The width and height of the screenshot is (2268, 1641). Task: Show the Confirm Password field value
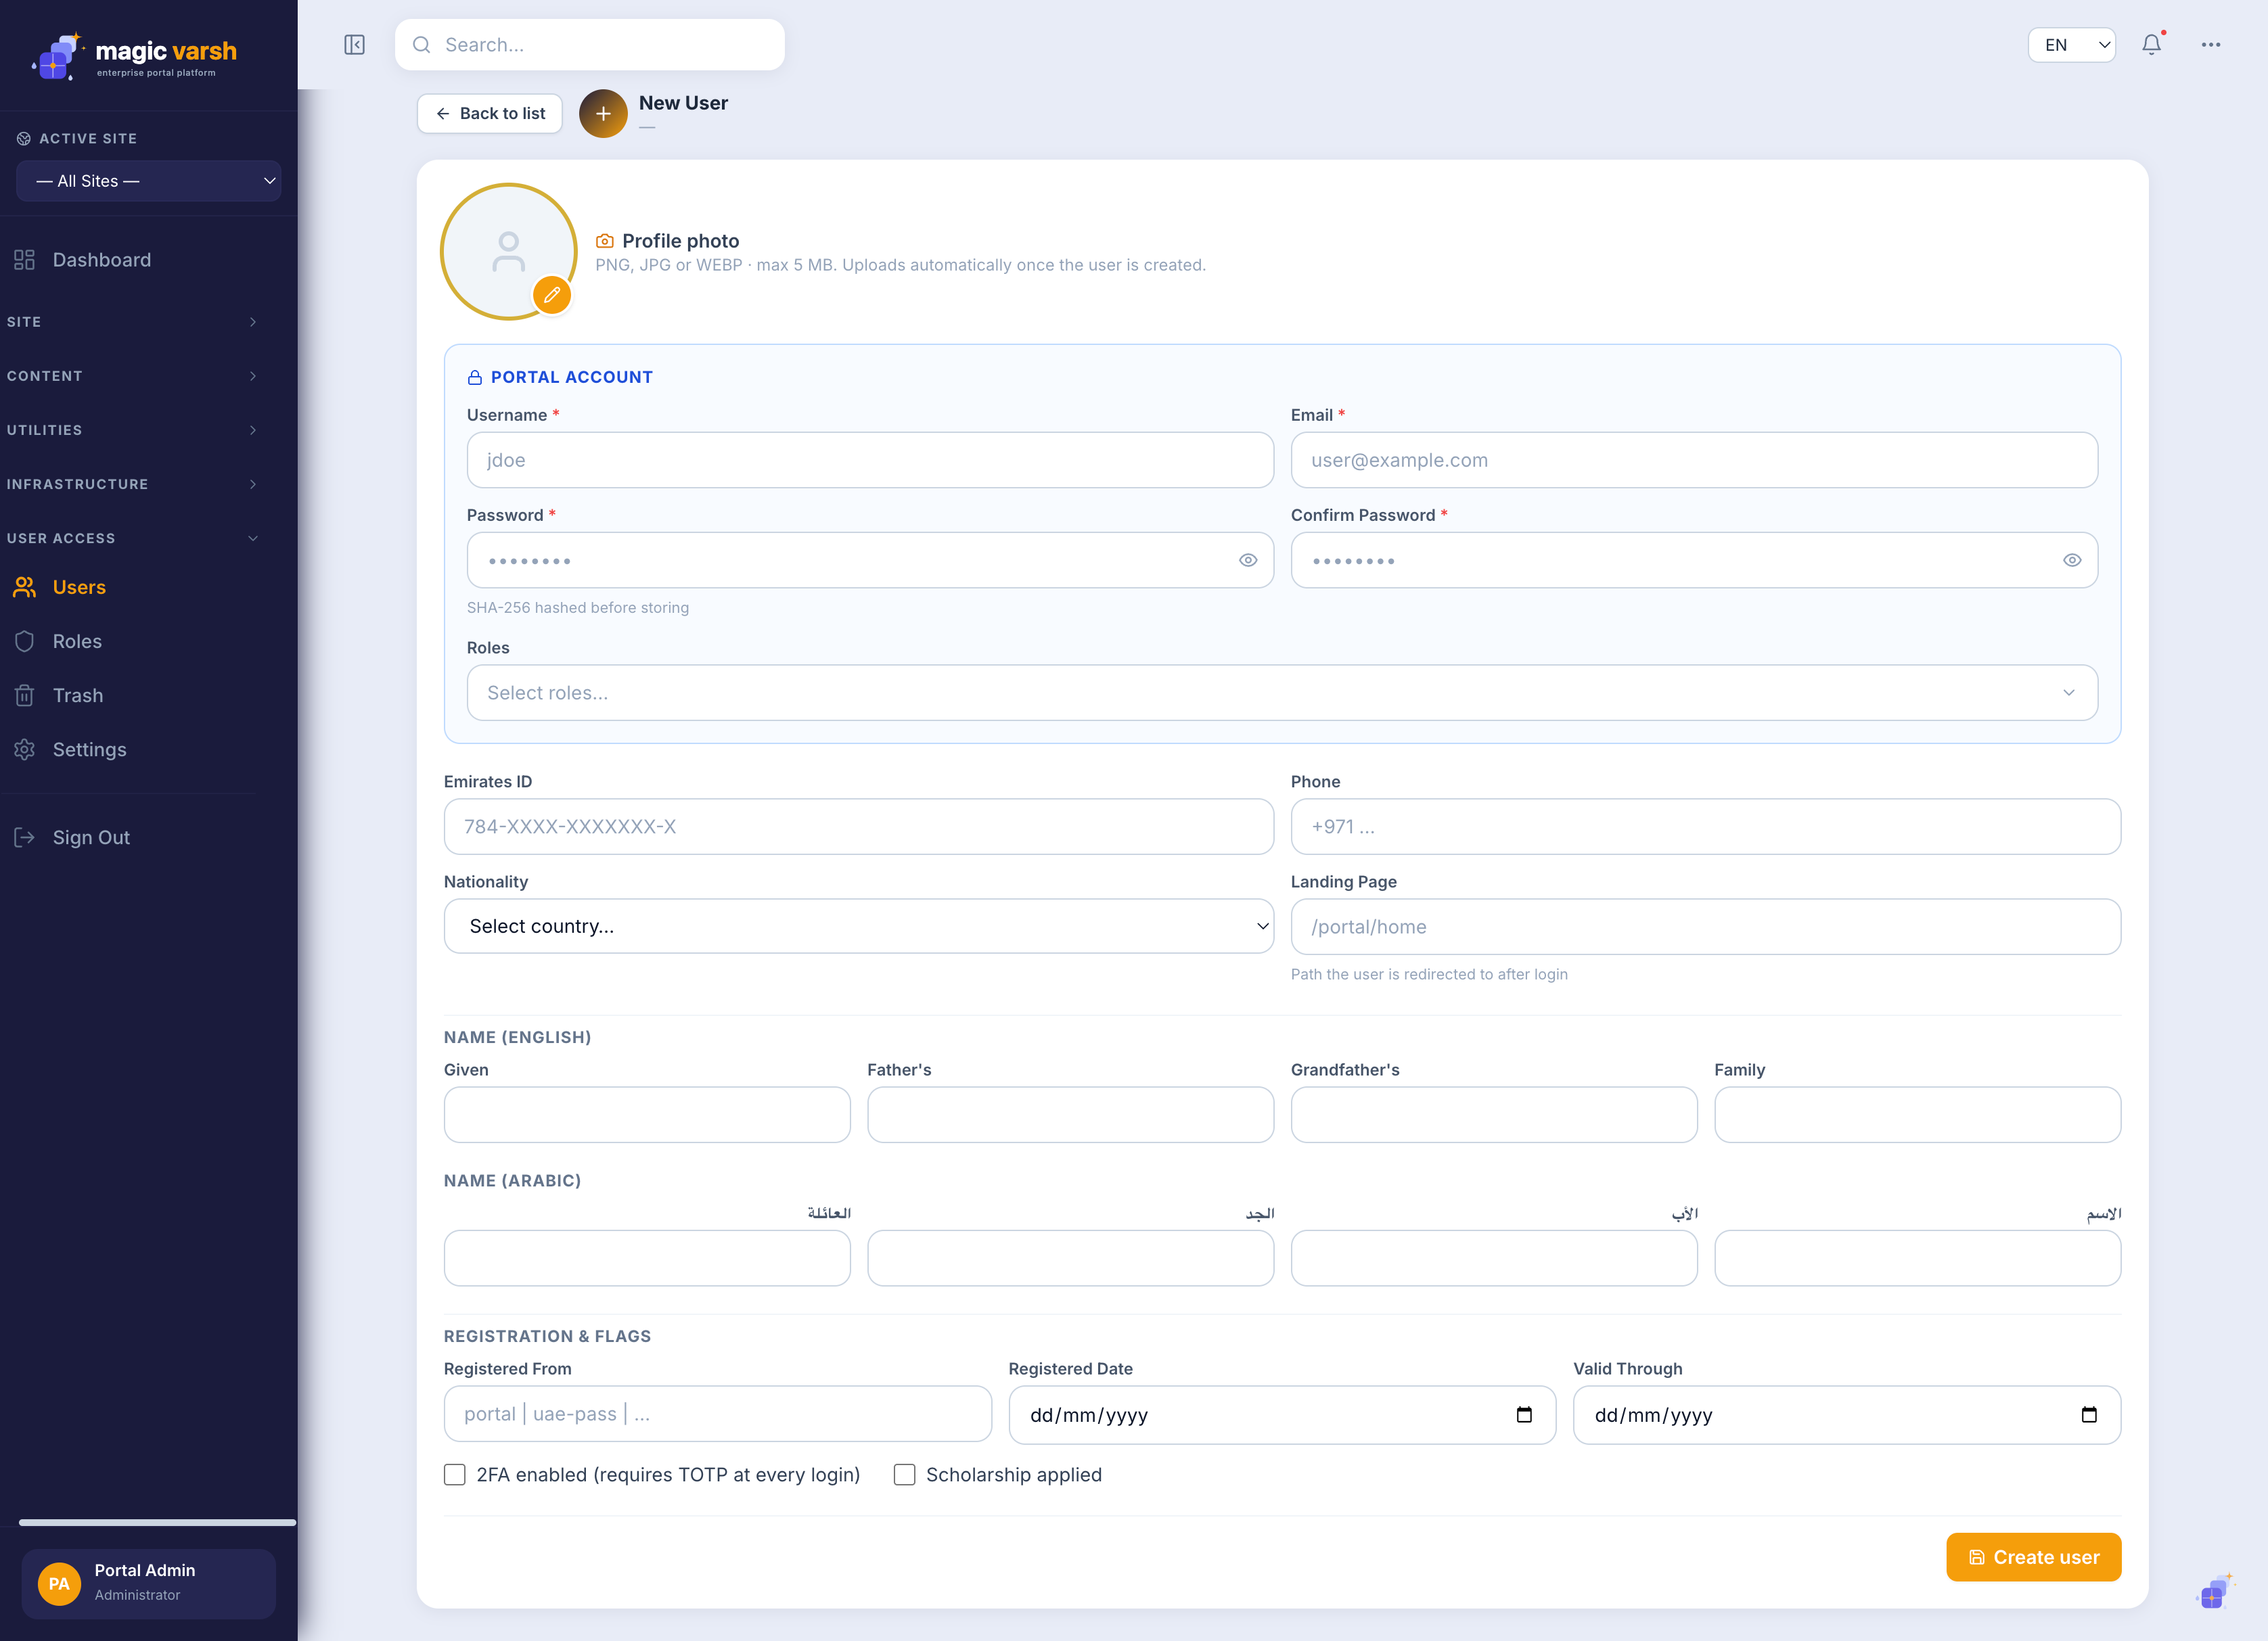point(2072,560)
